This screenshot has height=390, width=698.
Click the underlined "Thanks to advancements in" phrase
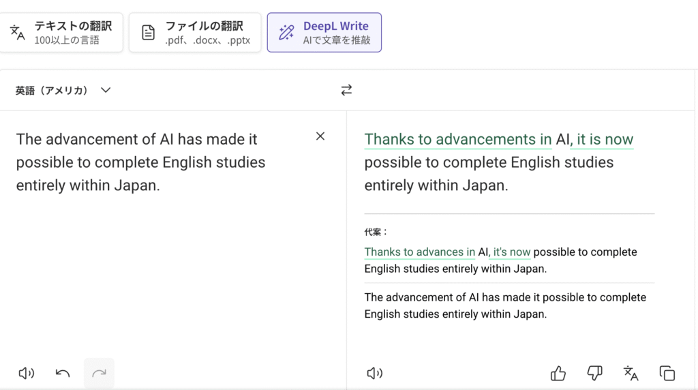coord(457,140)
